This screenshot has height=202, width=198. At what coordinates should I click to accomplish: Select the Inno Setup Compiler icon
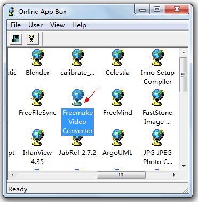[157, 57]
